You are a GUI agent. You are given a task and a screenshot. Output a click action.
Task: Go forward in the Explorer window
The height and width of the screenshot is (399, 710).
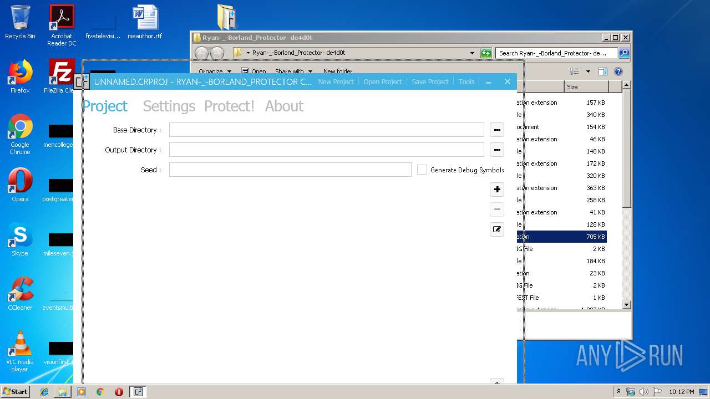coord(217,53)
